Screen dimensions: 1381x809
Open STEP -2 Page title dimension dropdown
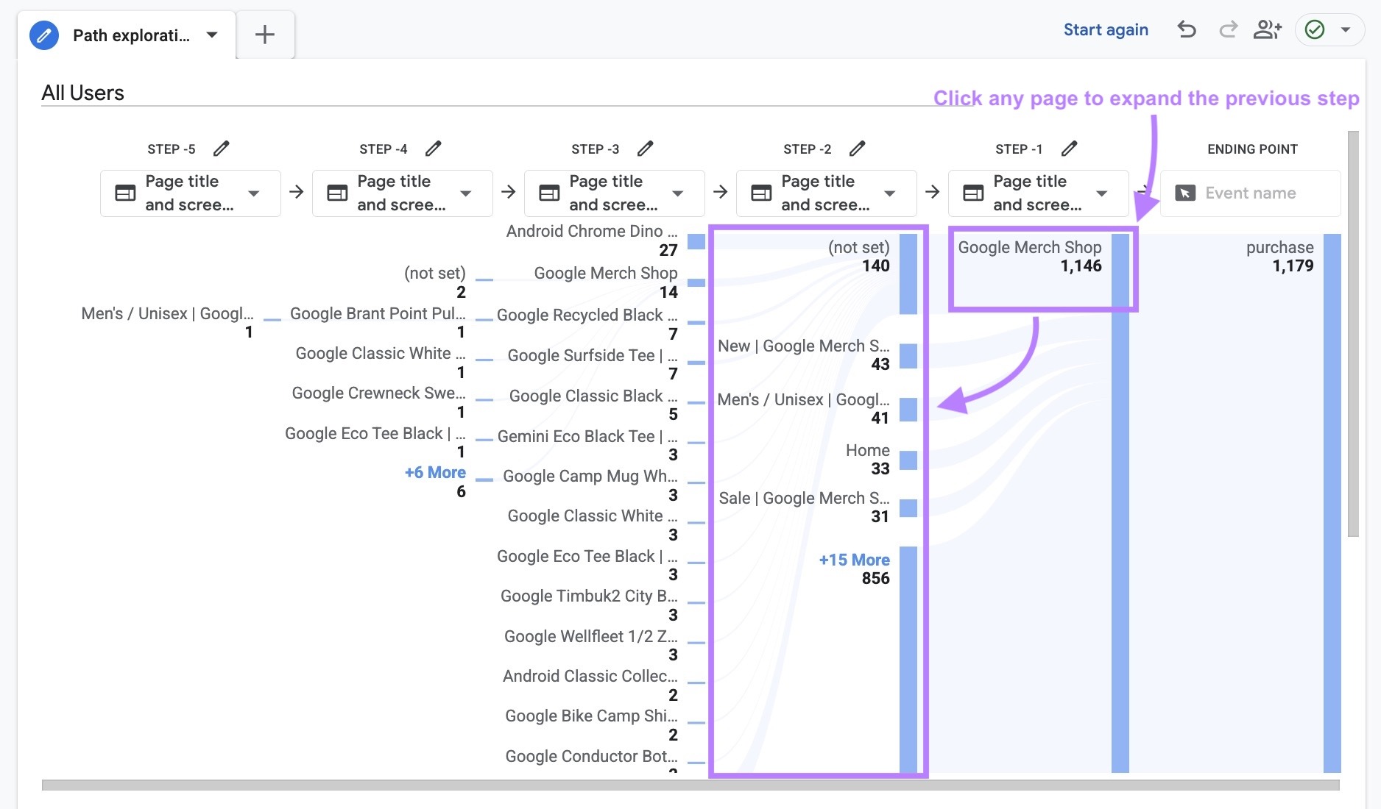[827, 193]
